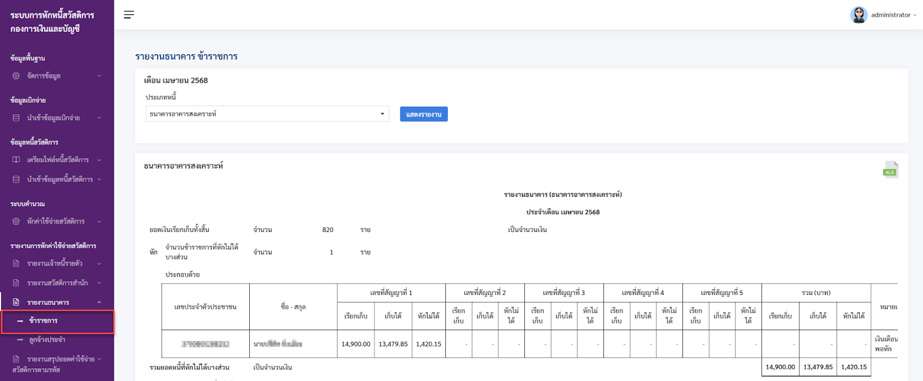
Task: Expand รายงานเจ้าหนี้รายตัว menu chevron
Action: pos(99,263)
